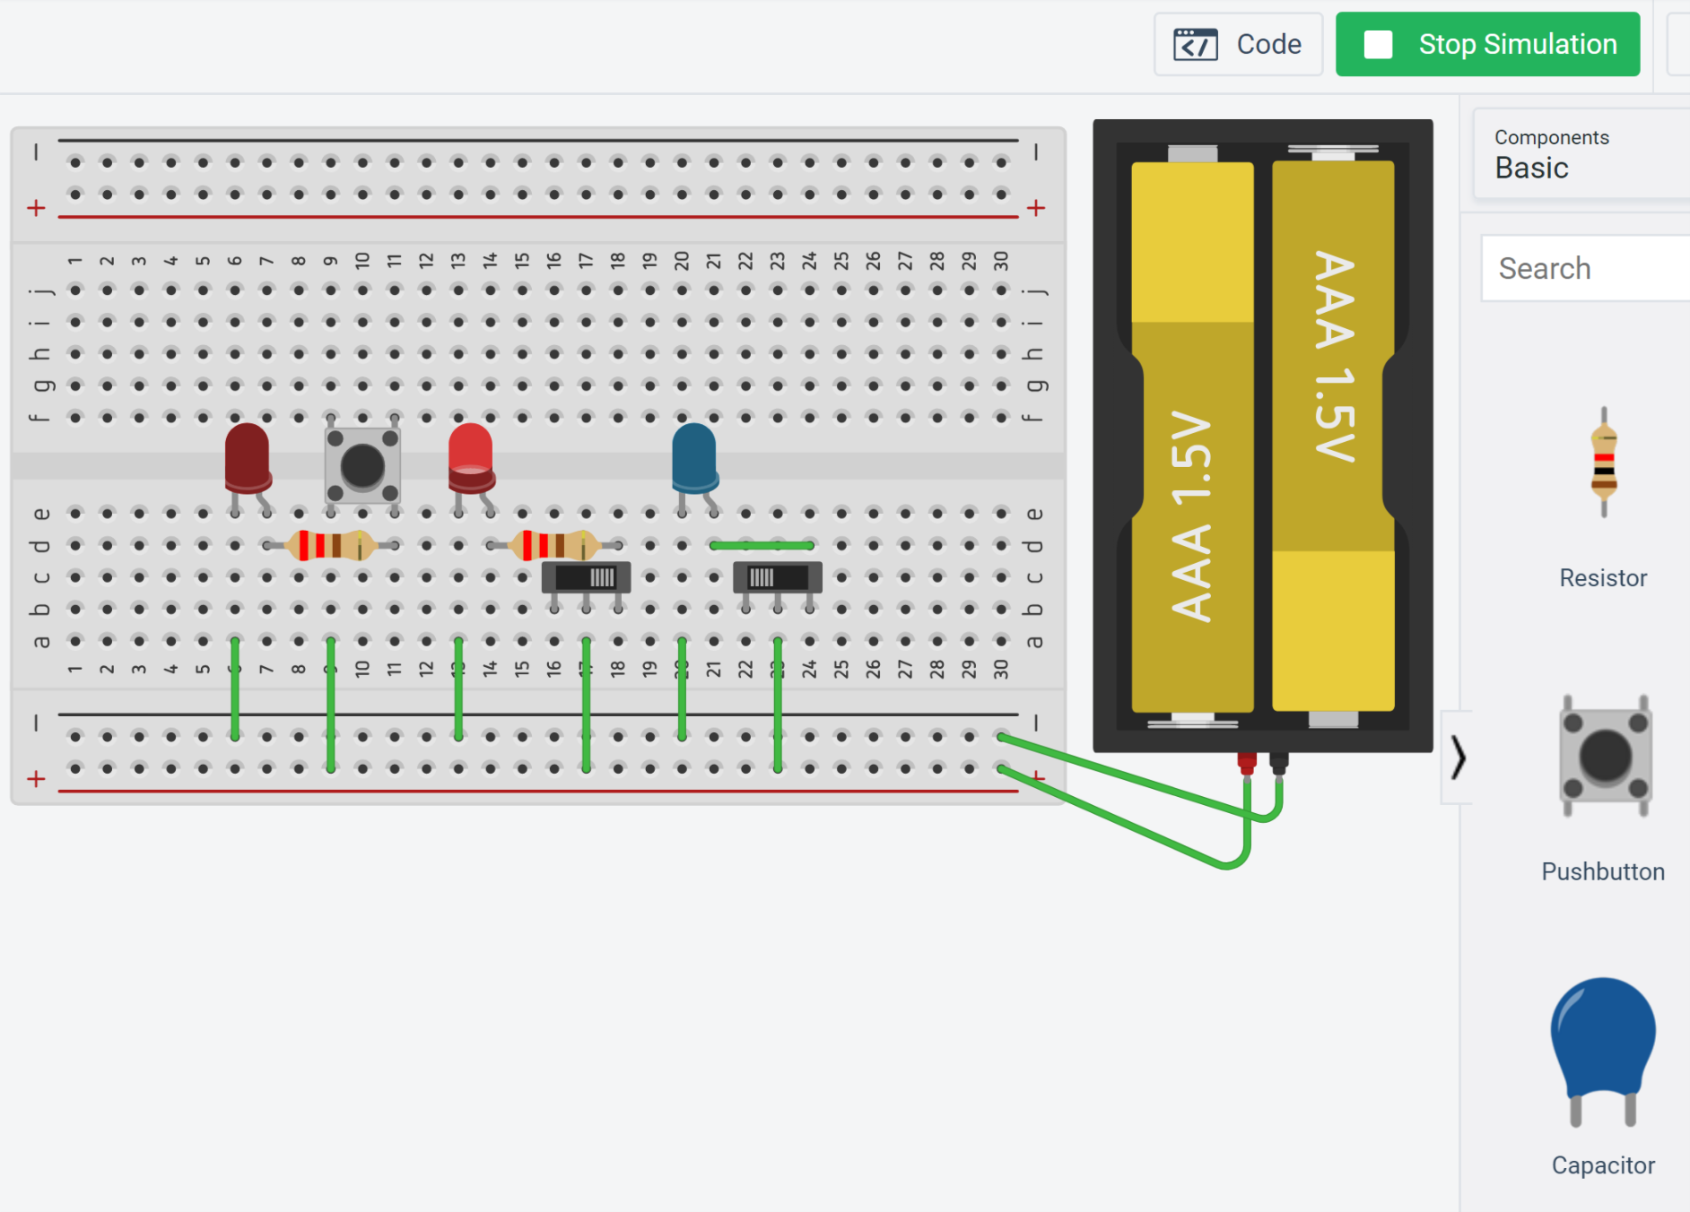Viewport: 1690px width, 1212px height.
Task: Click a green jumper wire connecting the power rail
Action: 235,690
